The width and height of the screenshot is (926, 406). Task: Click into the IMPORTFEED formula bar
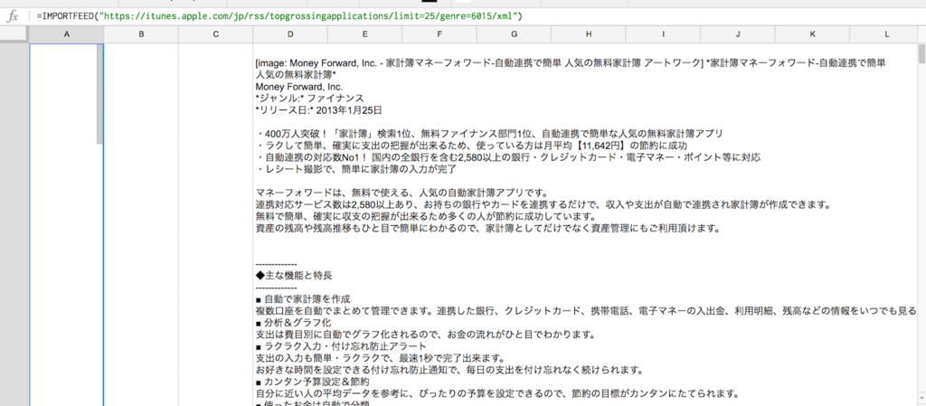pyautogui.click(x=478, y=16)
